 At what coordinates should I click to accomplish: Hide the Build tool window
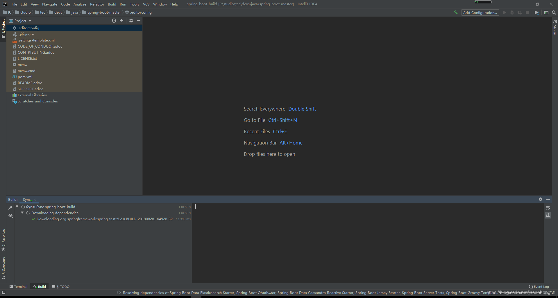[548, 199]
